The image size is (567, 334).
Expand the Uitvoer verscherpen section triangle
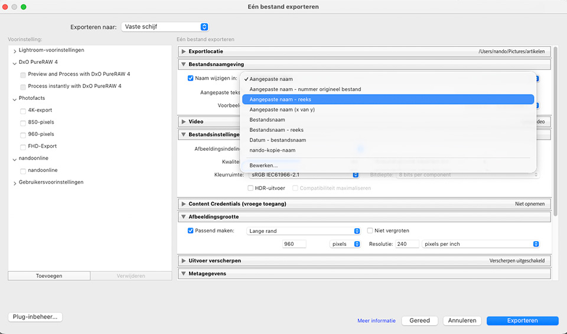[x=184, y=261]
